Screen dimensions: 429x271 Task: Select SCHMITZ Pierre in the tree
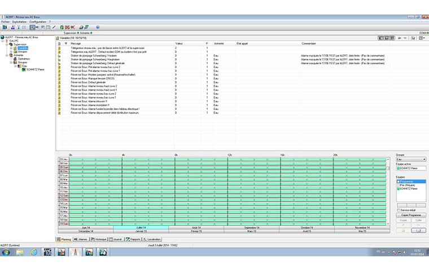coord(36,69)
